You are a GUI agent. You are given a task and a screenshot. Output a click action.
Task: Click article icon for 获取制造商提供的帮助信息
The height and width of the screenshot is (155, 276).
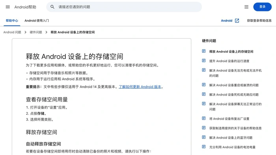[x=204, y=128]
